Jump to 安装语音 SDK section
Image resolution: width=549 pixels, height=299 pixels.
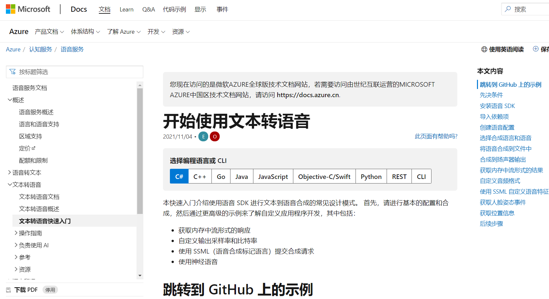(x=497, y=106)
